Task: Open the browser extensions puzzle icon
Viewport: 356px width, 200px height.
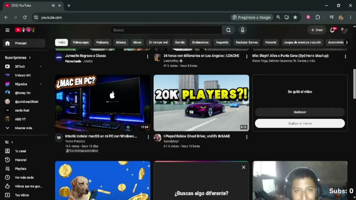Action: pyautogui.click(x=318, y=17)
